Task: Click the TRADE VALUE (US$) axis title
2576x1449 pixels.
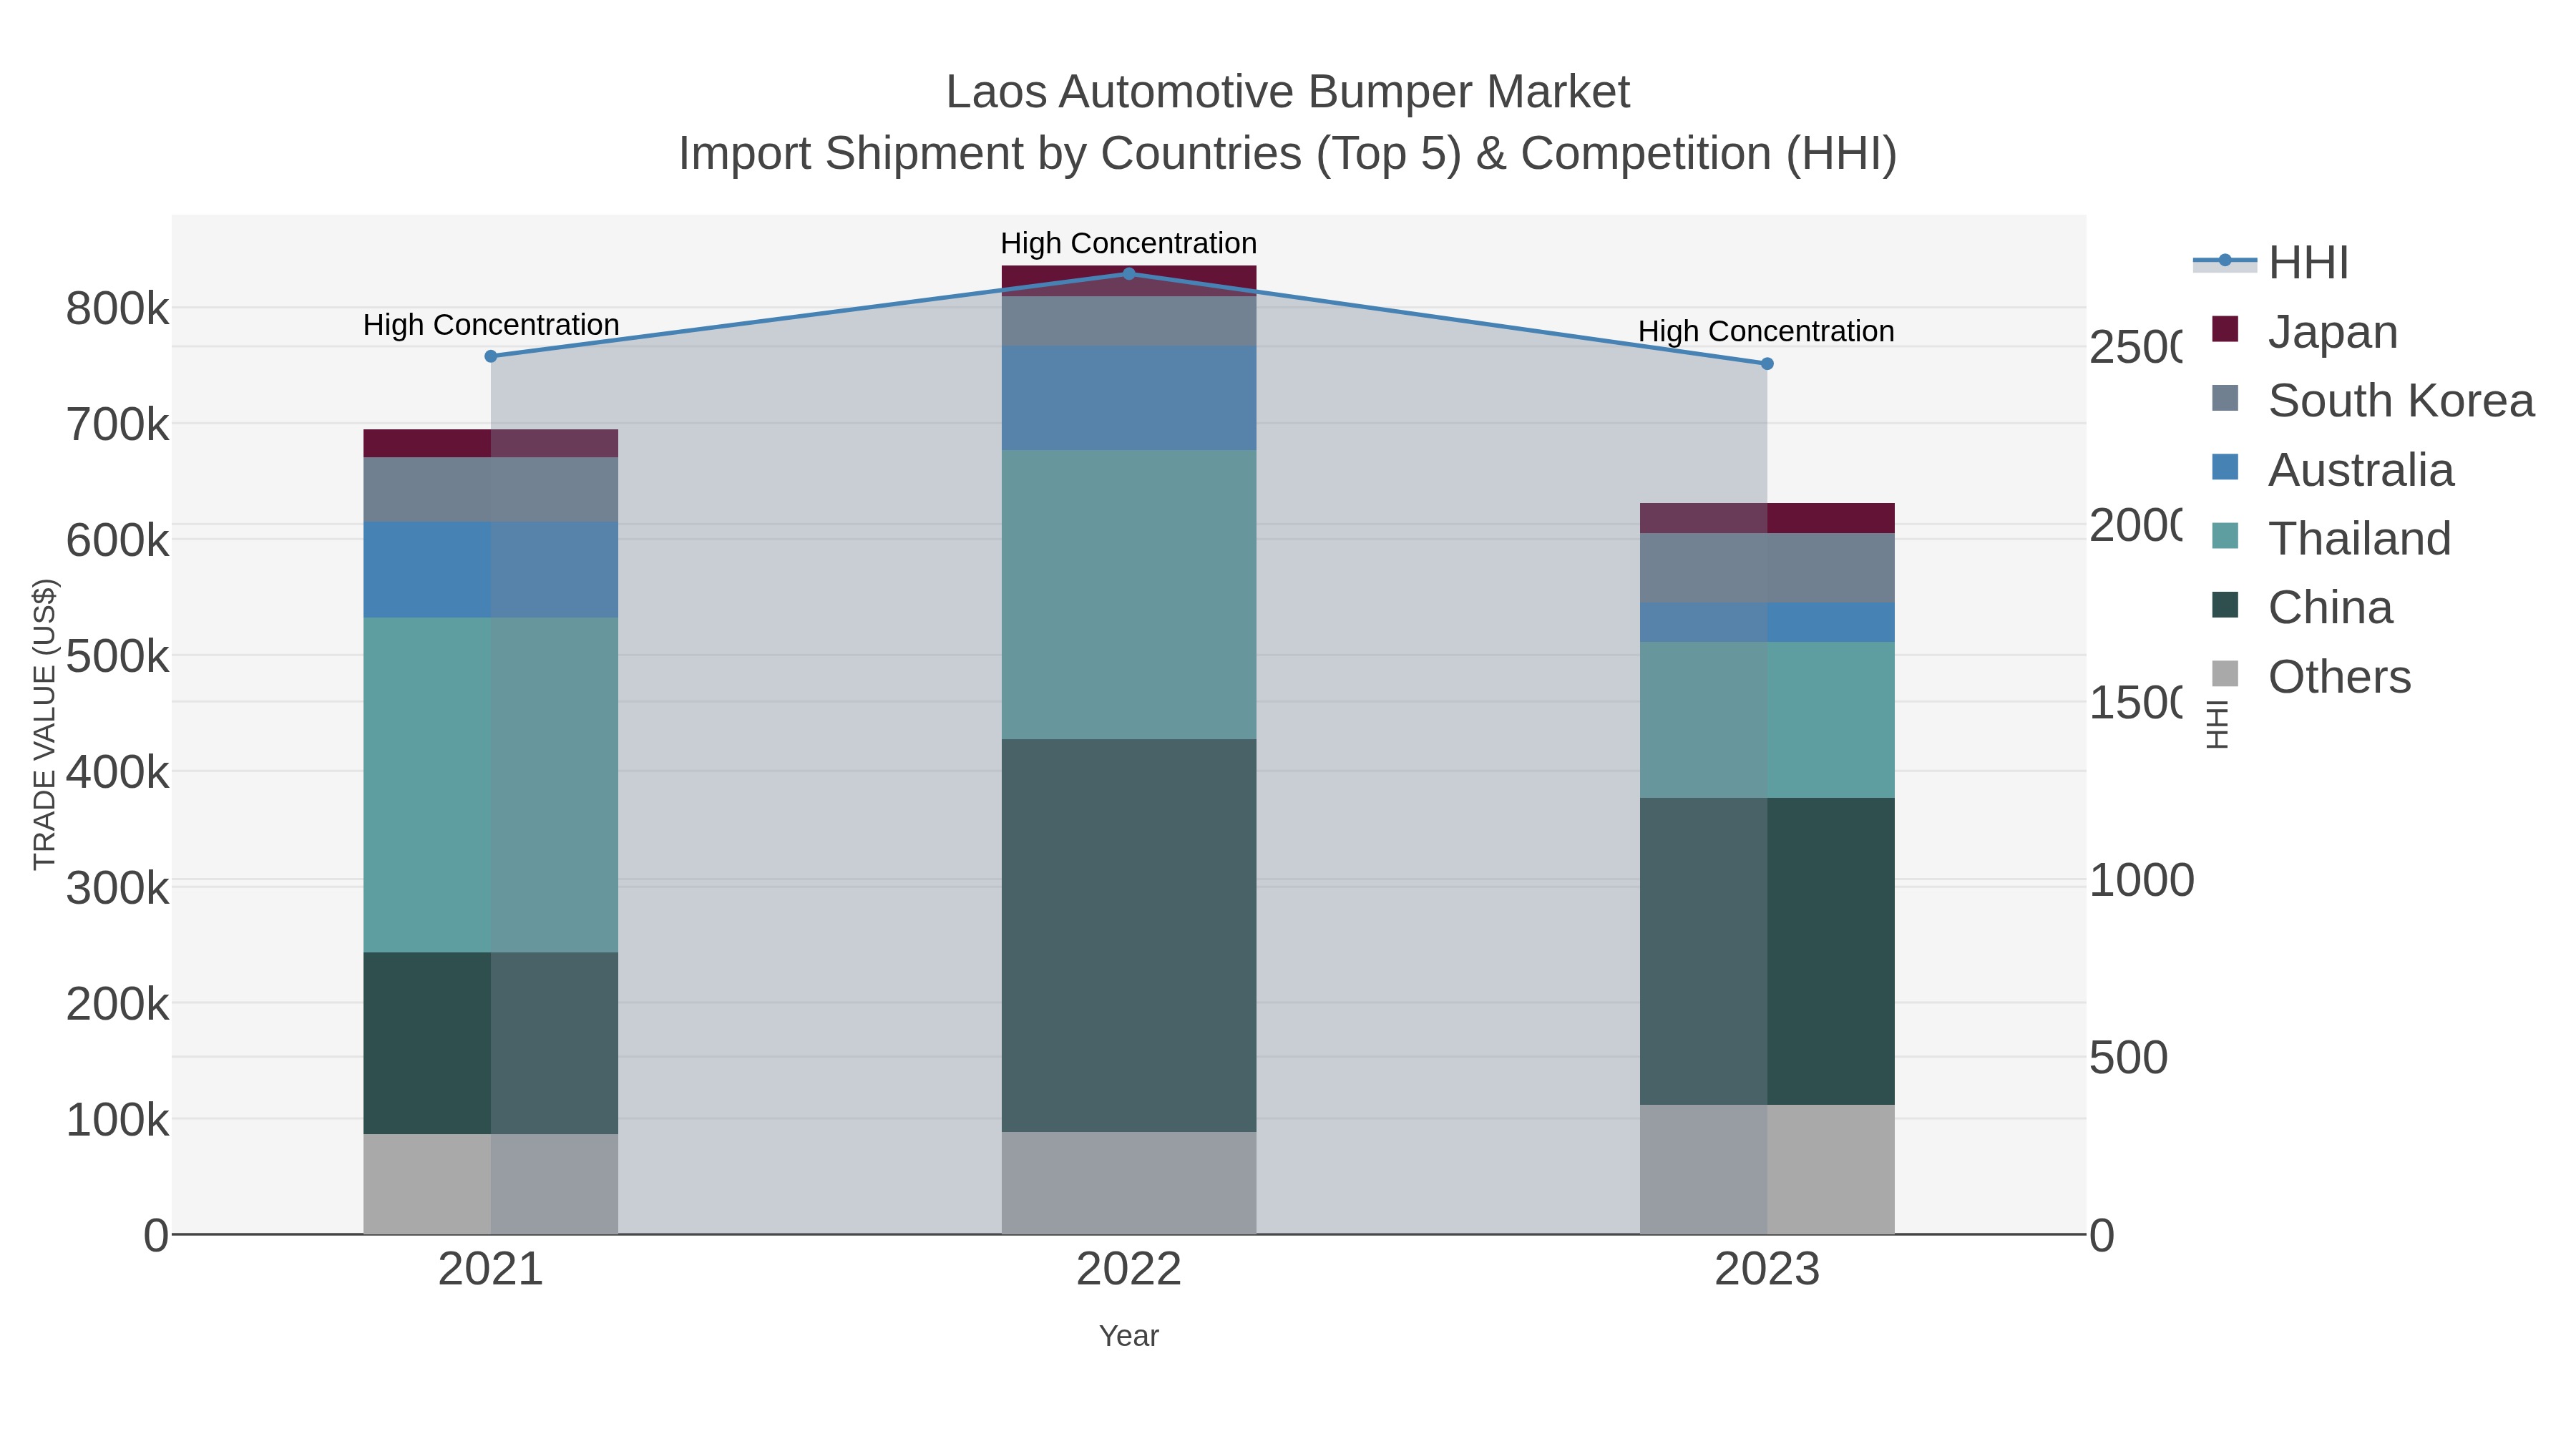Action: click(x=45, y=724)
